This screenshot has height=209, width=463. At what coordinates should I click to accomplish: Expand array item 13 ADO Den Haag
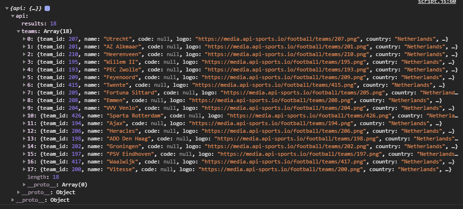pyautogui.click(x=24, y=139)
